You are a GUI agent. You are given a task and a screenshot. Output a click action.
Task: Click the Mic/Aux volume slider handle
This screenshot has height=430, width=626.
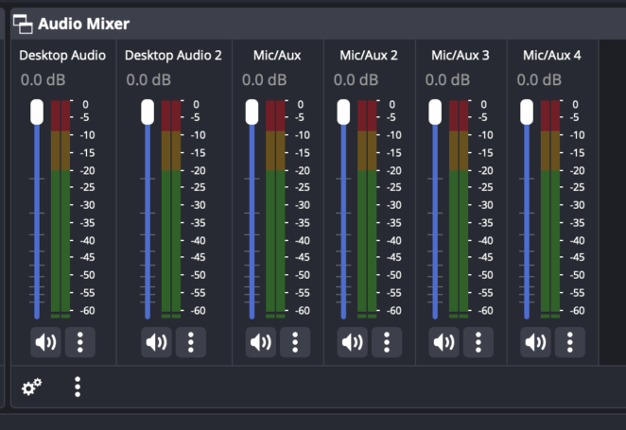252,112
